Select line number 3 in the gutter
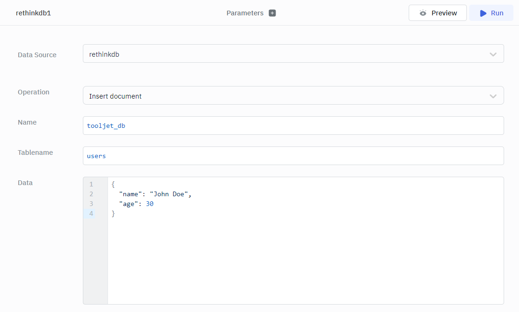Screen dimensions: 519x312 coord(91,204)
